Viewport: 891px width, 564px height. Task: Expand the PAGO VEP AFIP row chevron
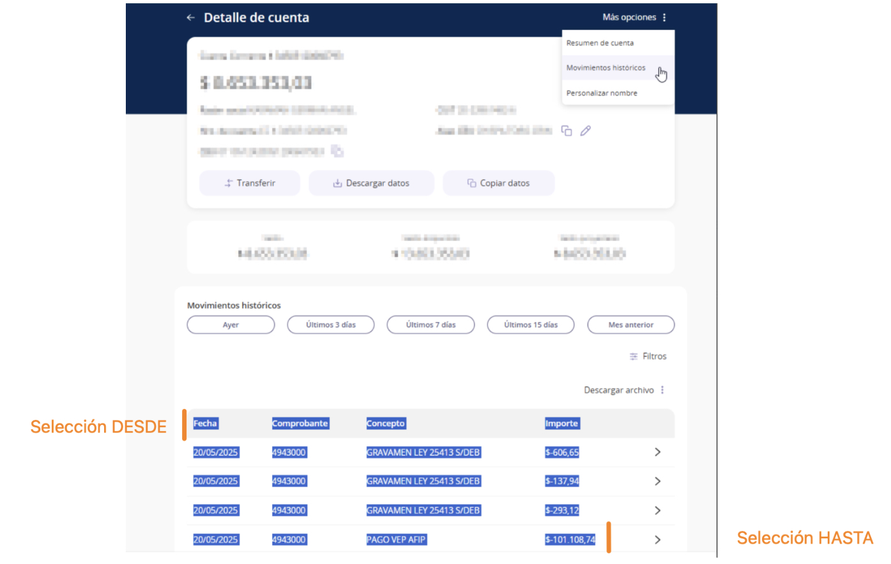657,540
